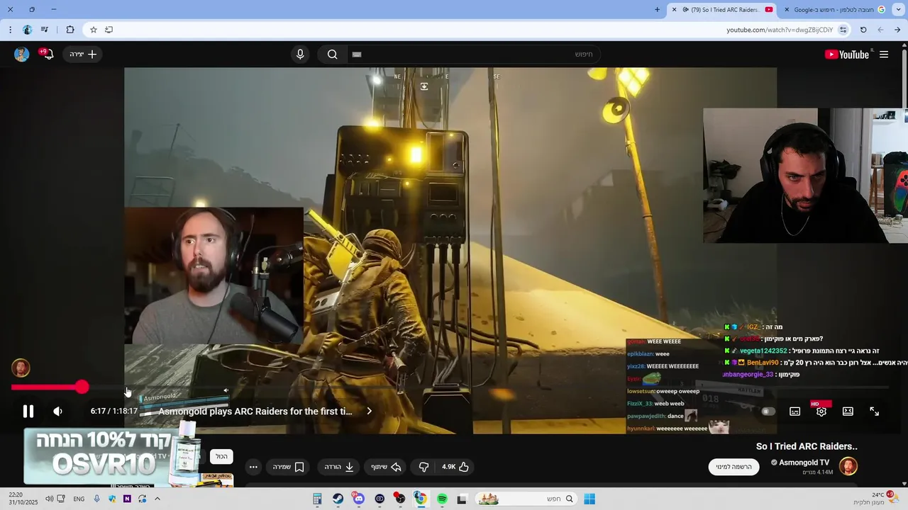908x510 pixels.
Task: Close the ARC Raiders YouTube tab
Action: coord(675,10)
